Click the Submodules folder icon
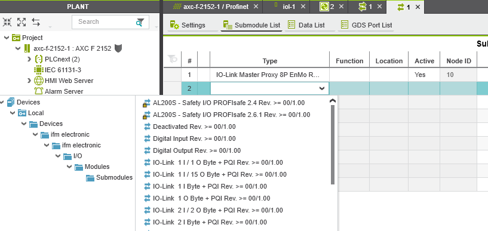This screenshot has height=231, width=488. (90, 177)
